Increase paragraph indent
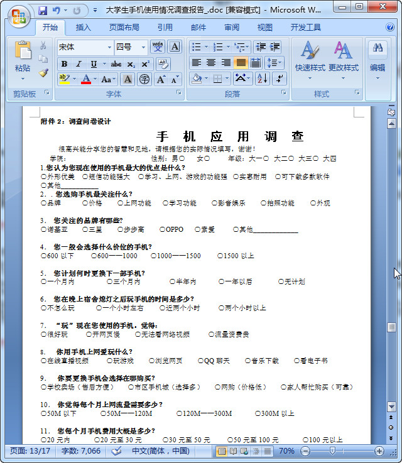402x463 pixels. pyautogui.click(x=274, y=47)
